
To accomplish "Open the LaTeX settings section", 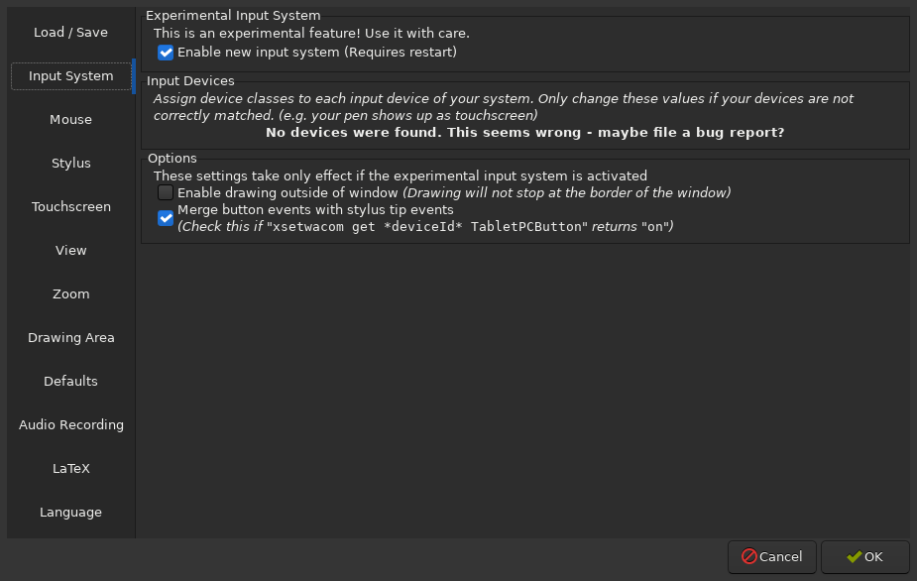I will tap(70, 468).
